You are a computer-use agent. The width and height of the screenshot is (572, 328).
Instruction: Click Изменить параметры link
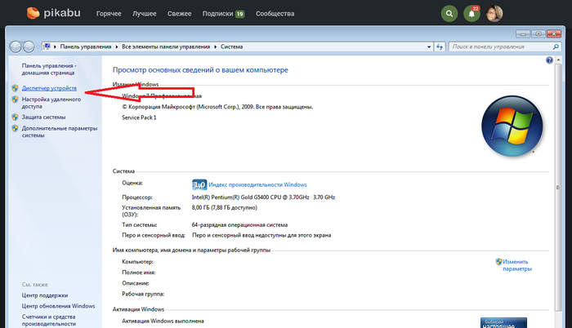pos(516,264)
